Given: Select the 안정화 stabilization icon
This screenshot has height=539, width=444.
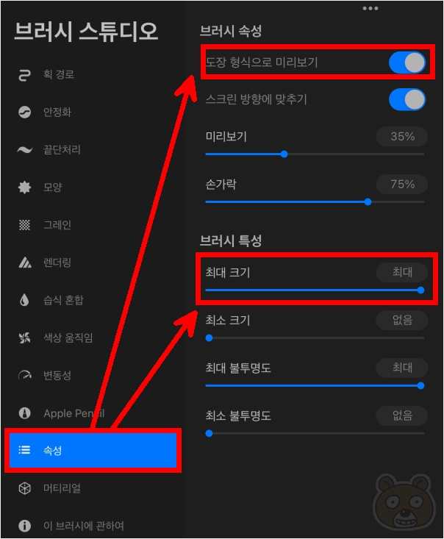Looking at the screenshot, I should (24, 112).
